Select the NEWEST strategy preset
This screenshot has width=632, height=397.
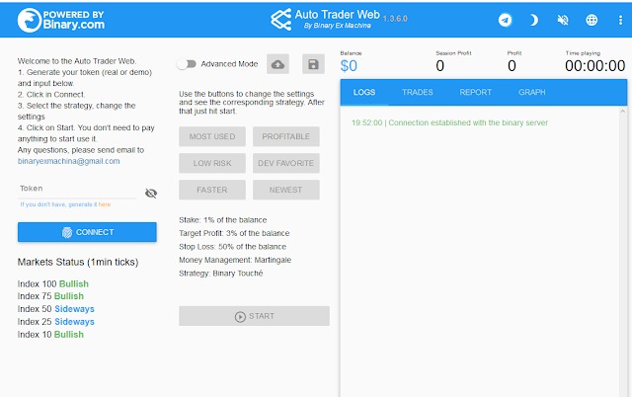(286, 190)
